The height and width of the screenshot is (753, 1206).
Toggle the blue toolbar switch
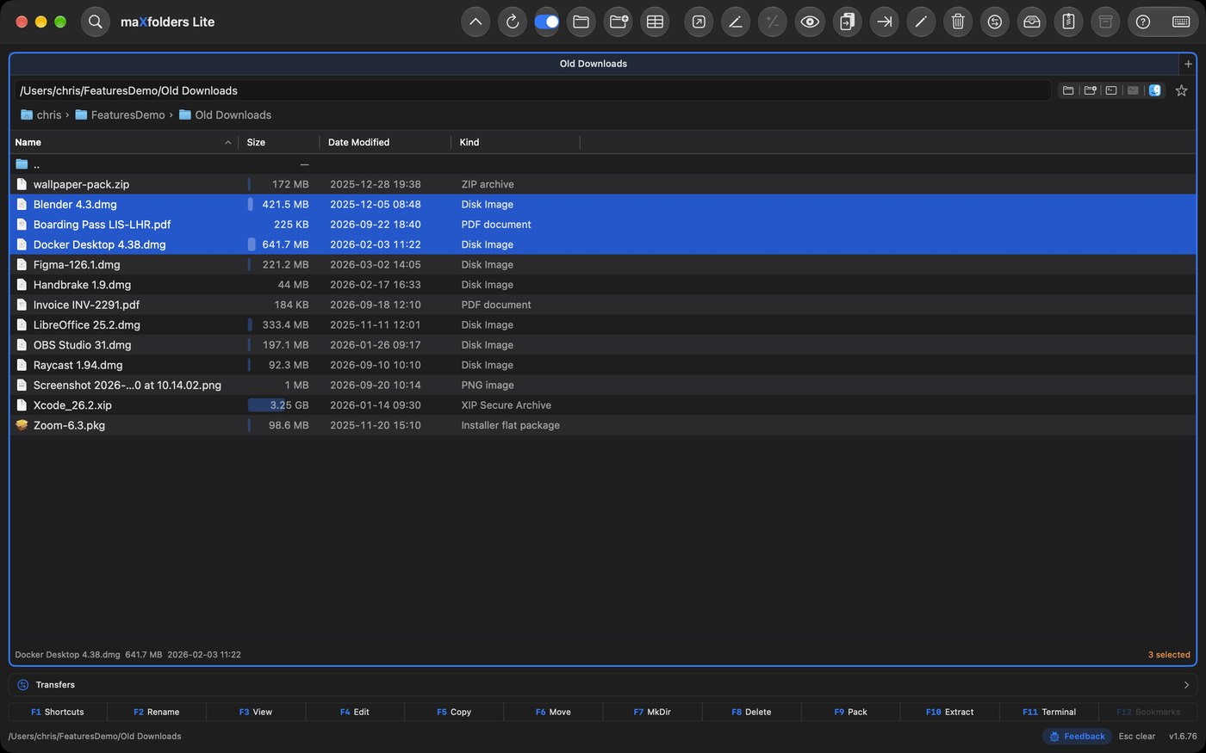546,22
